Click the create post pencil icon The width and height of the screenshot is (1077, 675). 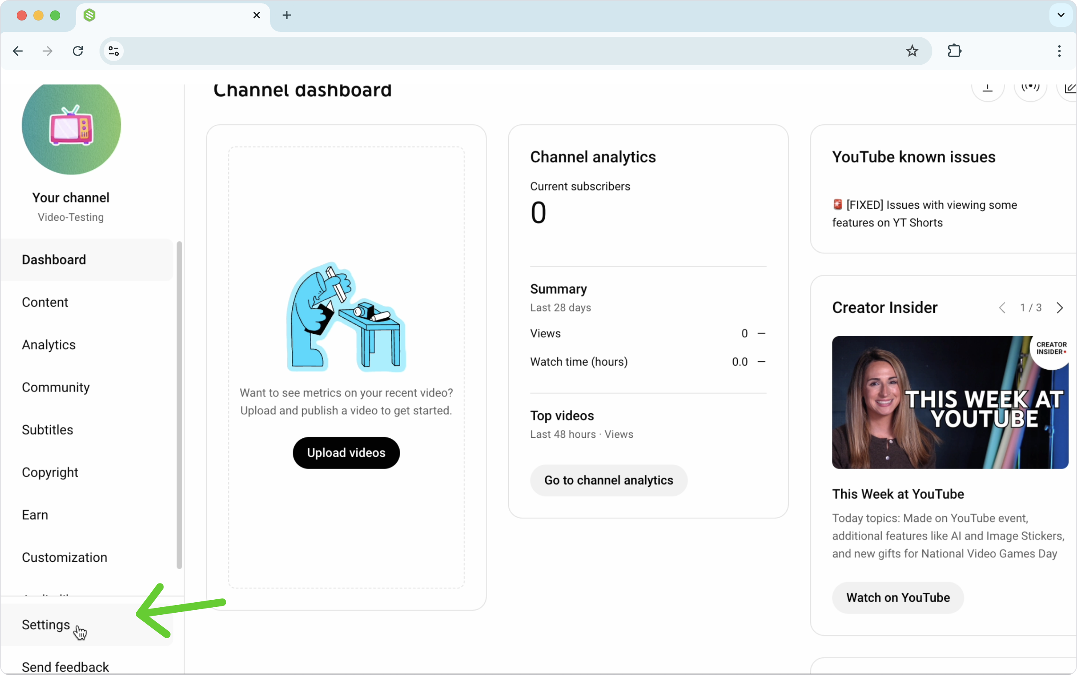click(1069, 89)
